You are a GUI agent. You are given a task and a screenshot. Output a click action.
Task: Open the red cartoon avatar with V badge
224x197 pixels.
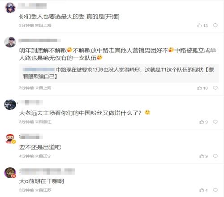point(10,139)
